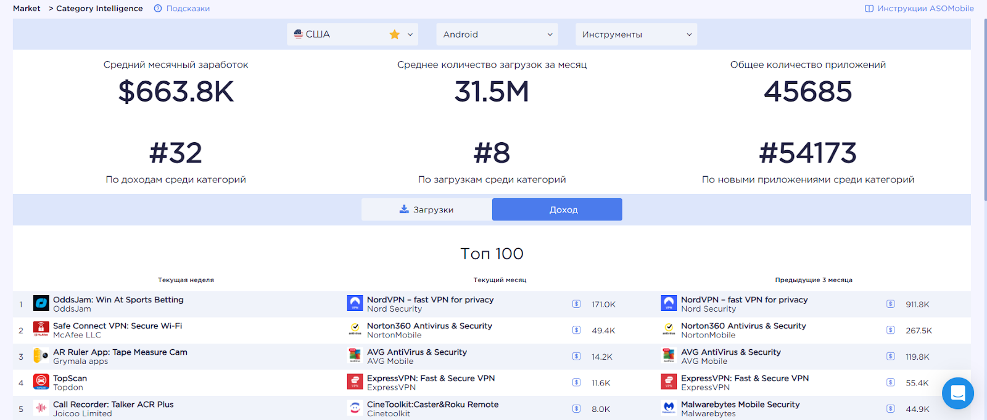Click the Call Recorder app icon
The height and width of the screenshot is (420, 987).
(x=41, y=408)
